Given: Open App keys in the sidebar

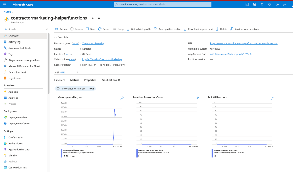Looking at the screenshot, I should [23, 92].
